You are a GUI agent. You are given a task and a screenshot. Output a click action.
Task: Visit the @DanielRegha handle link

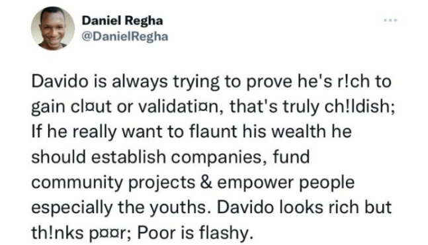[x=125, y=36]
